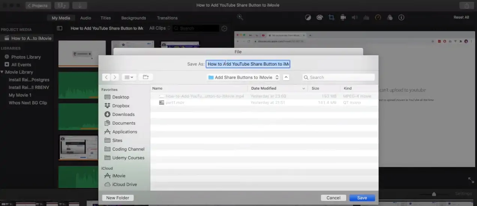This screenshot has width=477, height=206.
Task: Click the Save button
Action: point(362,198)
